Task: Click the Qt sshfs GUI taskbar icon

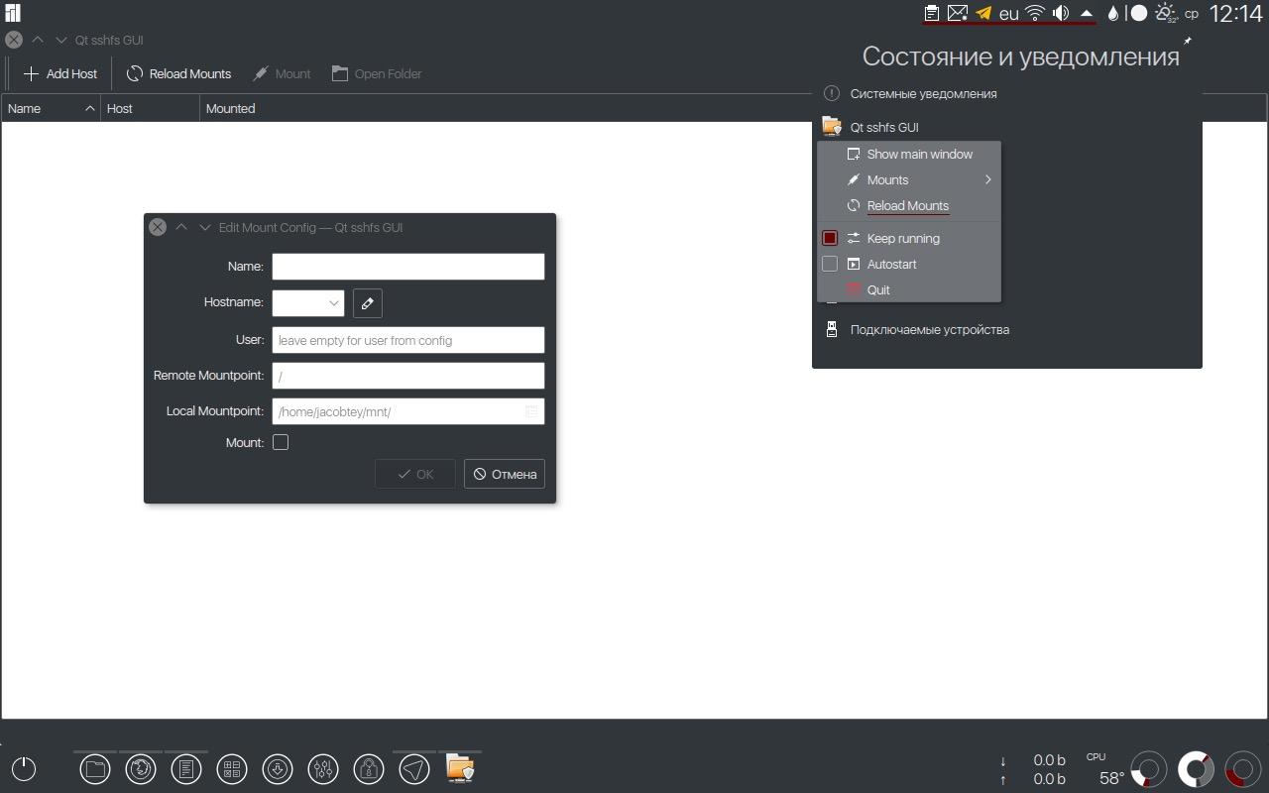Action: 460,768
